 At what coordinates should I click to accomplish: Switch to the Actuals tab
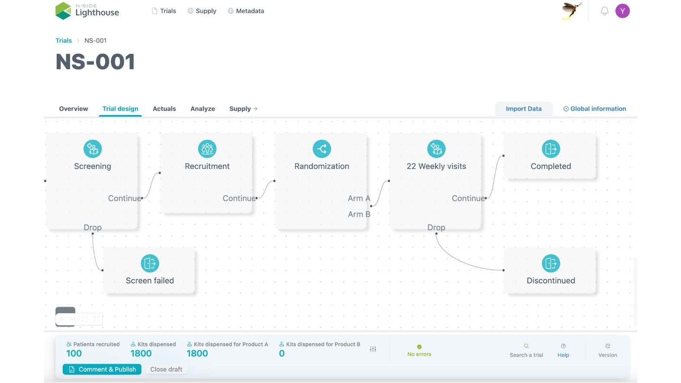[x=164, y=109]
